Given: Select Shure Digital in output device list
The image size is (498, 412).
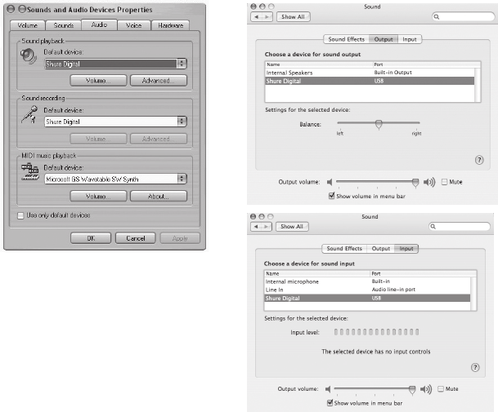Looking at the screenshot, I should point(370,81).
